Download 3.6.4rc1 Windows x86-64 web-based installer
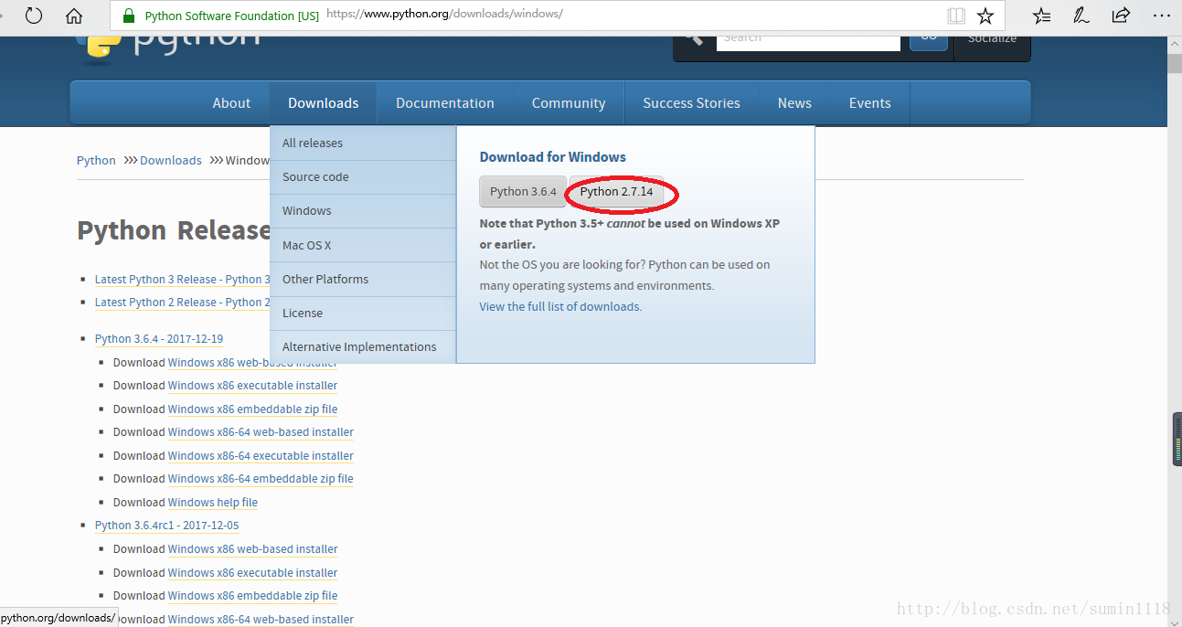This screenshot has height=627, width=1182. pos(261,620)
